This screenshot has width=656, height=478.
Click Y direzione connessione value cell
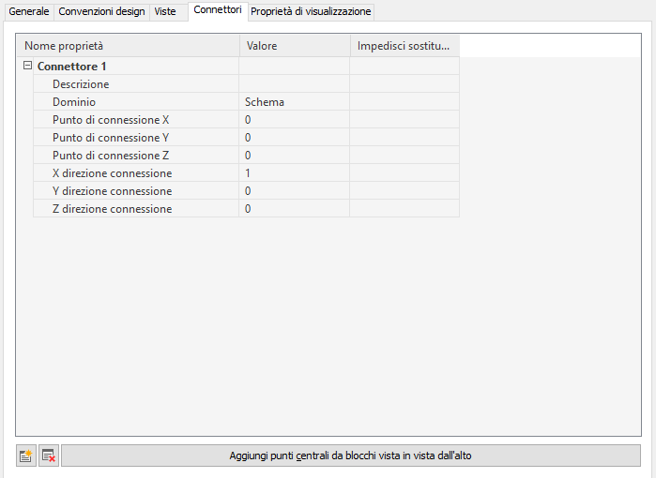(294, 191)
